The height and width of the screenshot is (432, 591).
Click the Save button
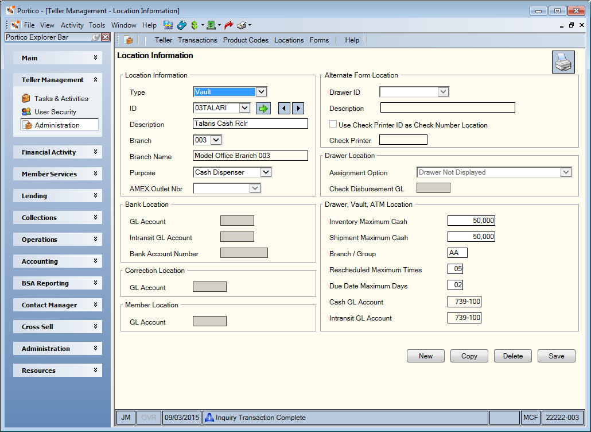[x=557, y=356]
